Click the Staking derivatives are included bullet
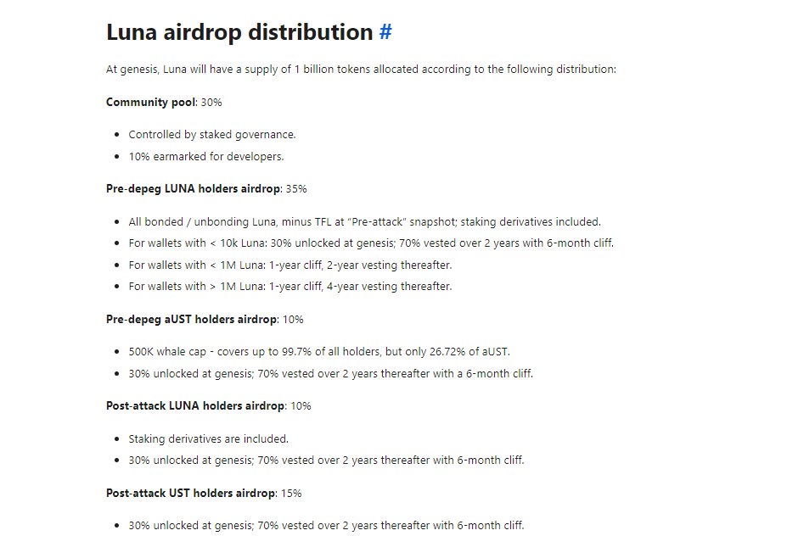This screenshot has width=804, height=536. click(x=209, y=438)
